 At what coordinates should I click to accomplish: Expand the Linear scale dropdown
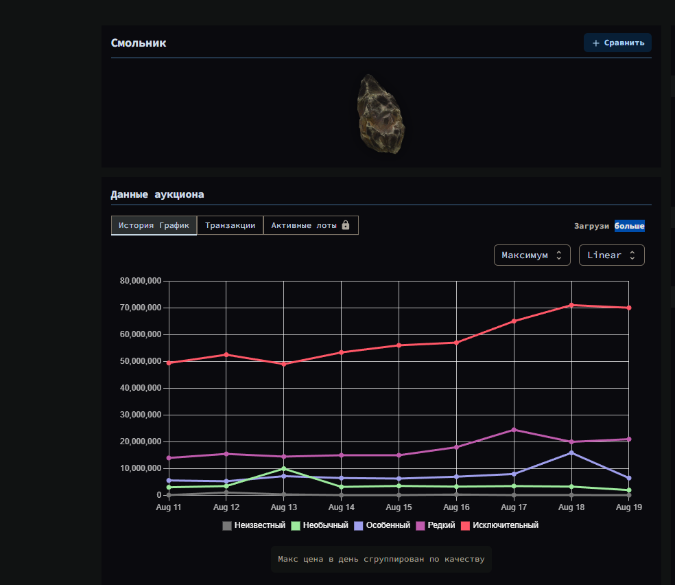tap(611, 255)
